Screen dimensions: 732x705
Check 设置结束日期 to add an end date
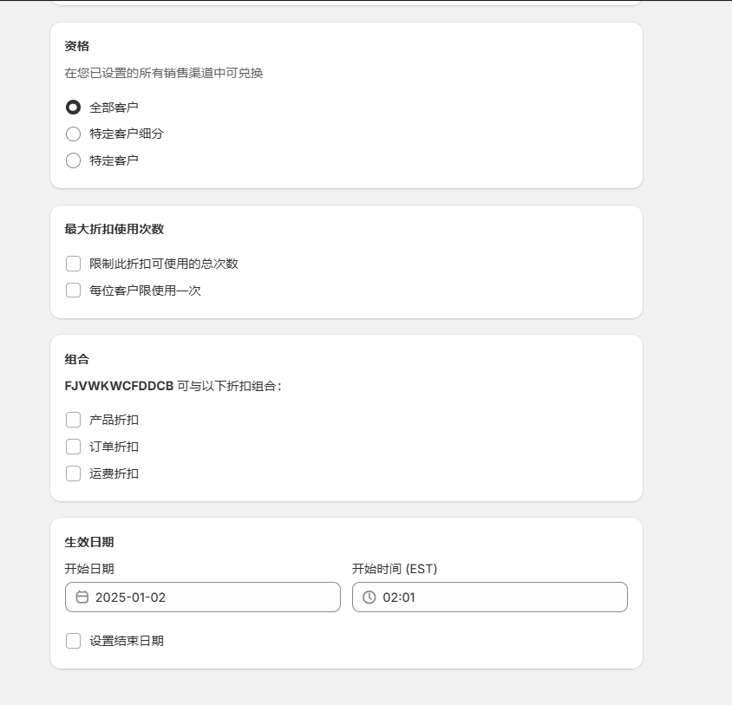(73, 641)
